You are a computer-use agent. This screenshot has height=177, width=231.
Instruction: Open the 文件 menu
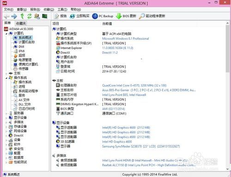click(x=8, y=10)
